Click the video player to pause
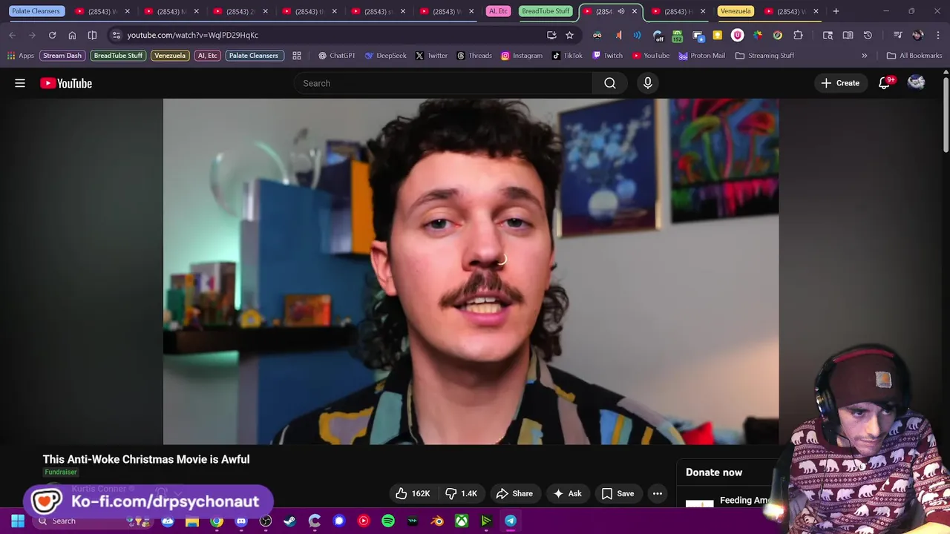950x534 pixels. [471, 271]
